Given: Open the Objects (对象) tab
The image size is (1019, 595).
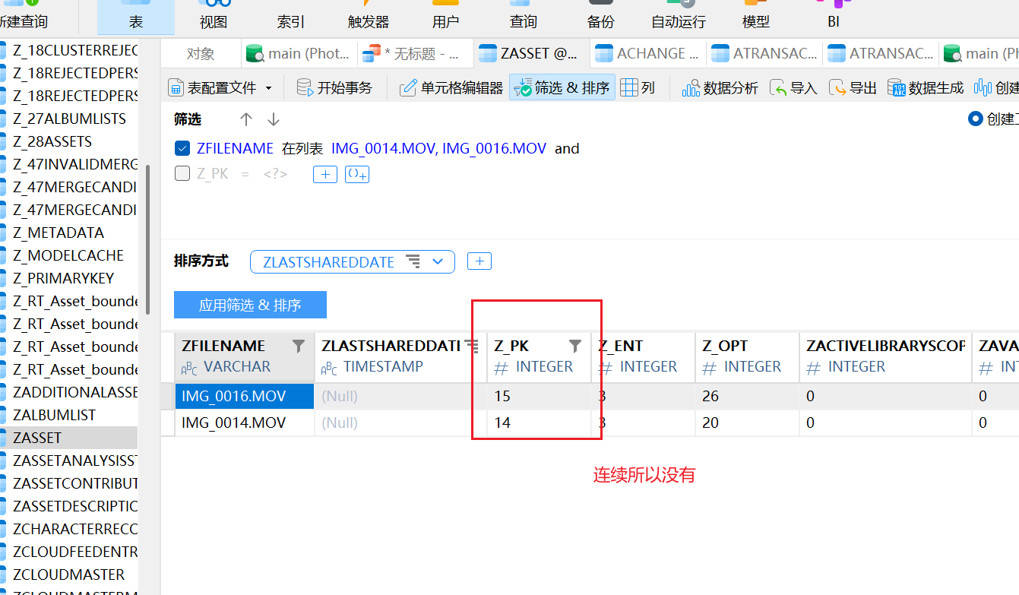Looking at the screenshot, I should pyautogui.click(x=201, y=54).
